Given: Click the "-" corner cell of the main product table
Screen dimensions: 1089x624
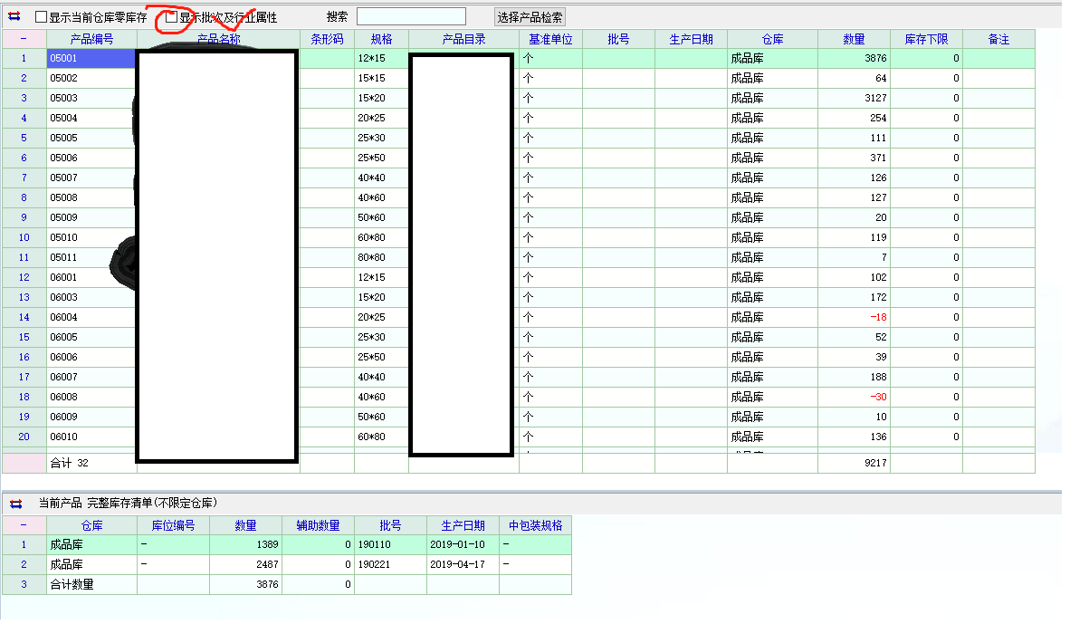Looking at the screenshot, I should (x=24, y=39).
